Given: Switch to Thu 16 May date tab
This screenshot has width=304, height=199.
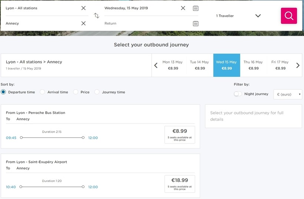Looking at the screenshot, I should pyautogui.click(x=254, y=65).
